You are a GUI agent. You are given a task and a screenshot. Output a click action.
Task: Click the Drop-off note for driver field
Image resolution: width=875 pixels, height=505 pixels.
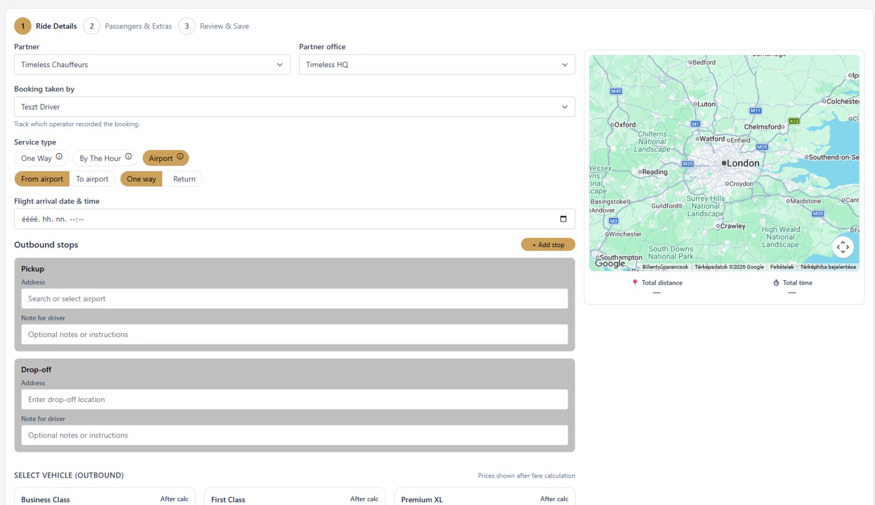[295, 435]
